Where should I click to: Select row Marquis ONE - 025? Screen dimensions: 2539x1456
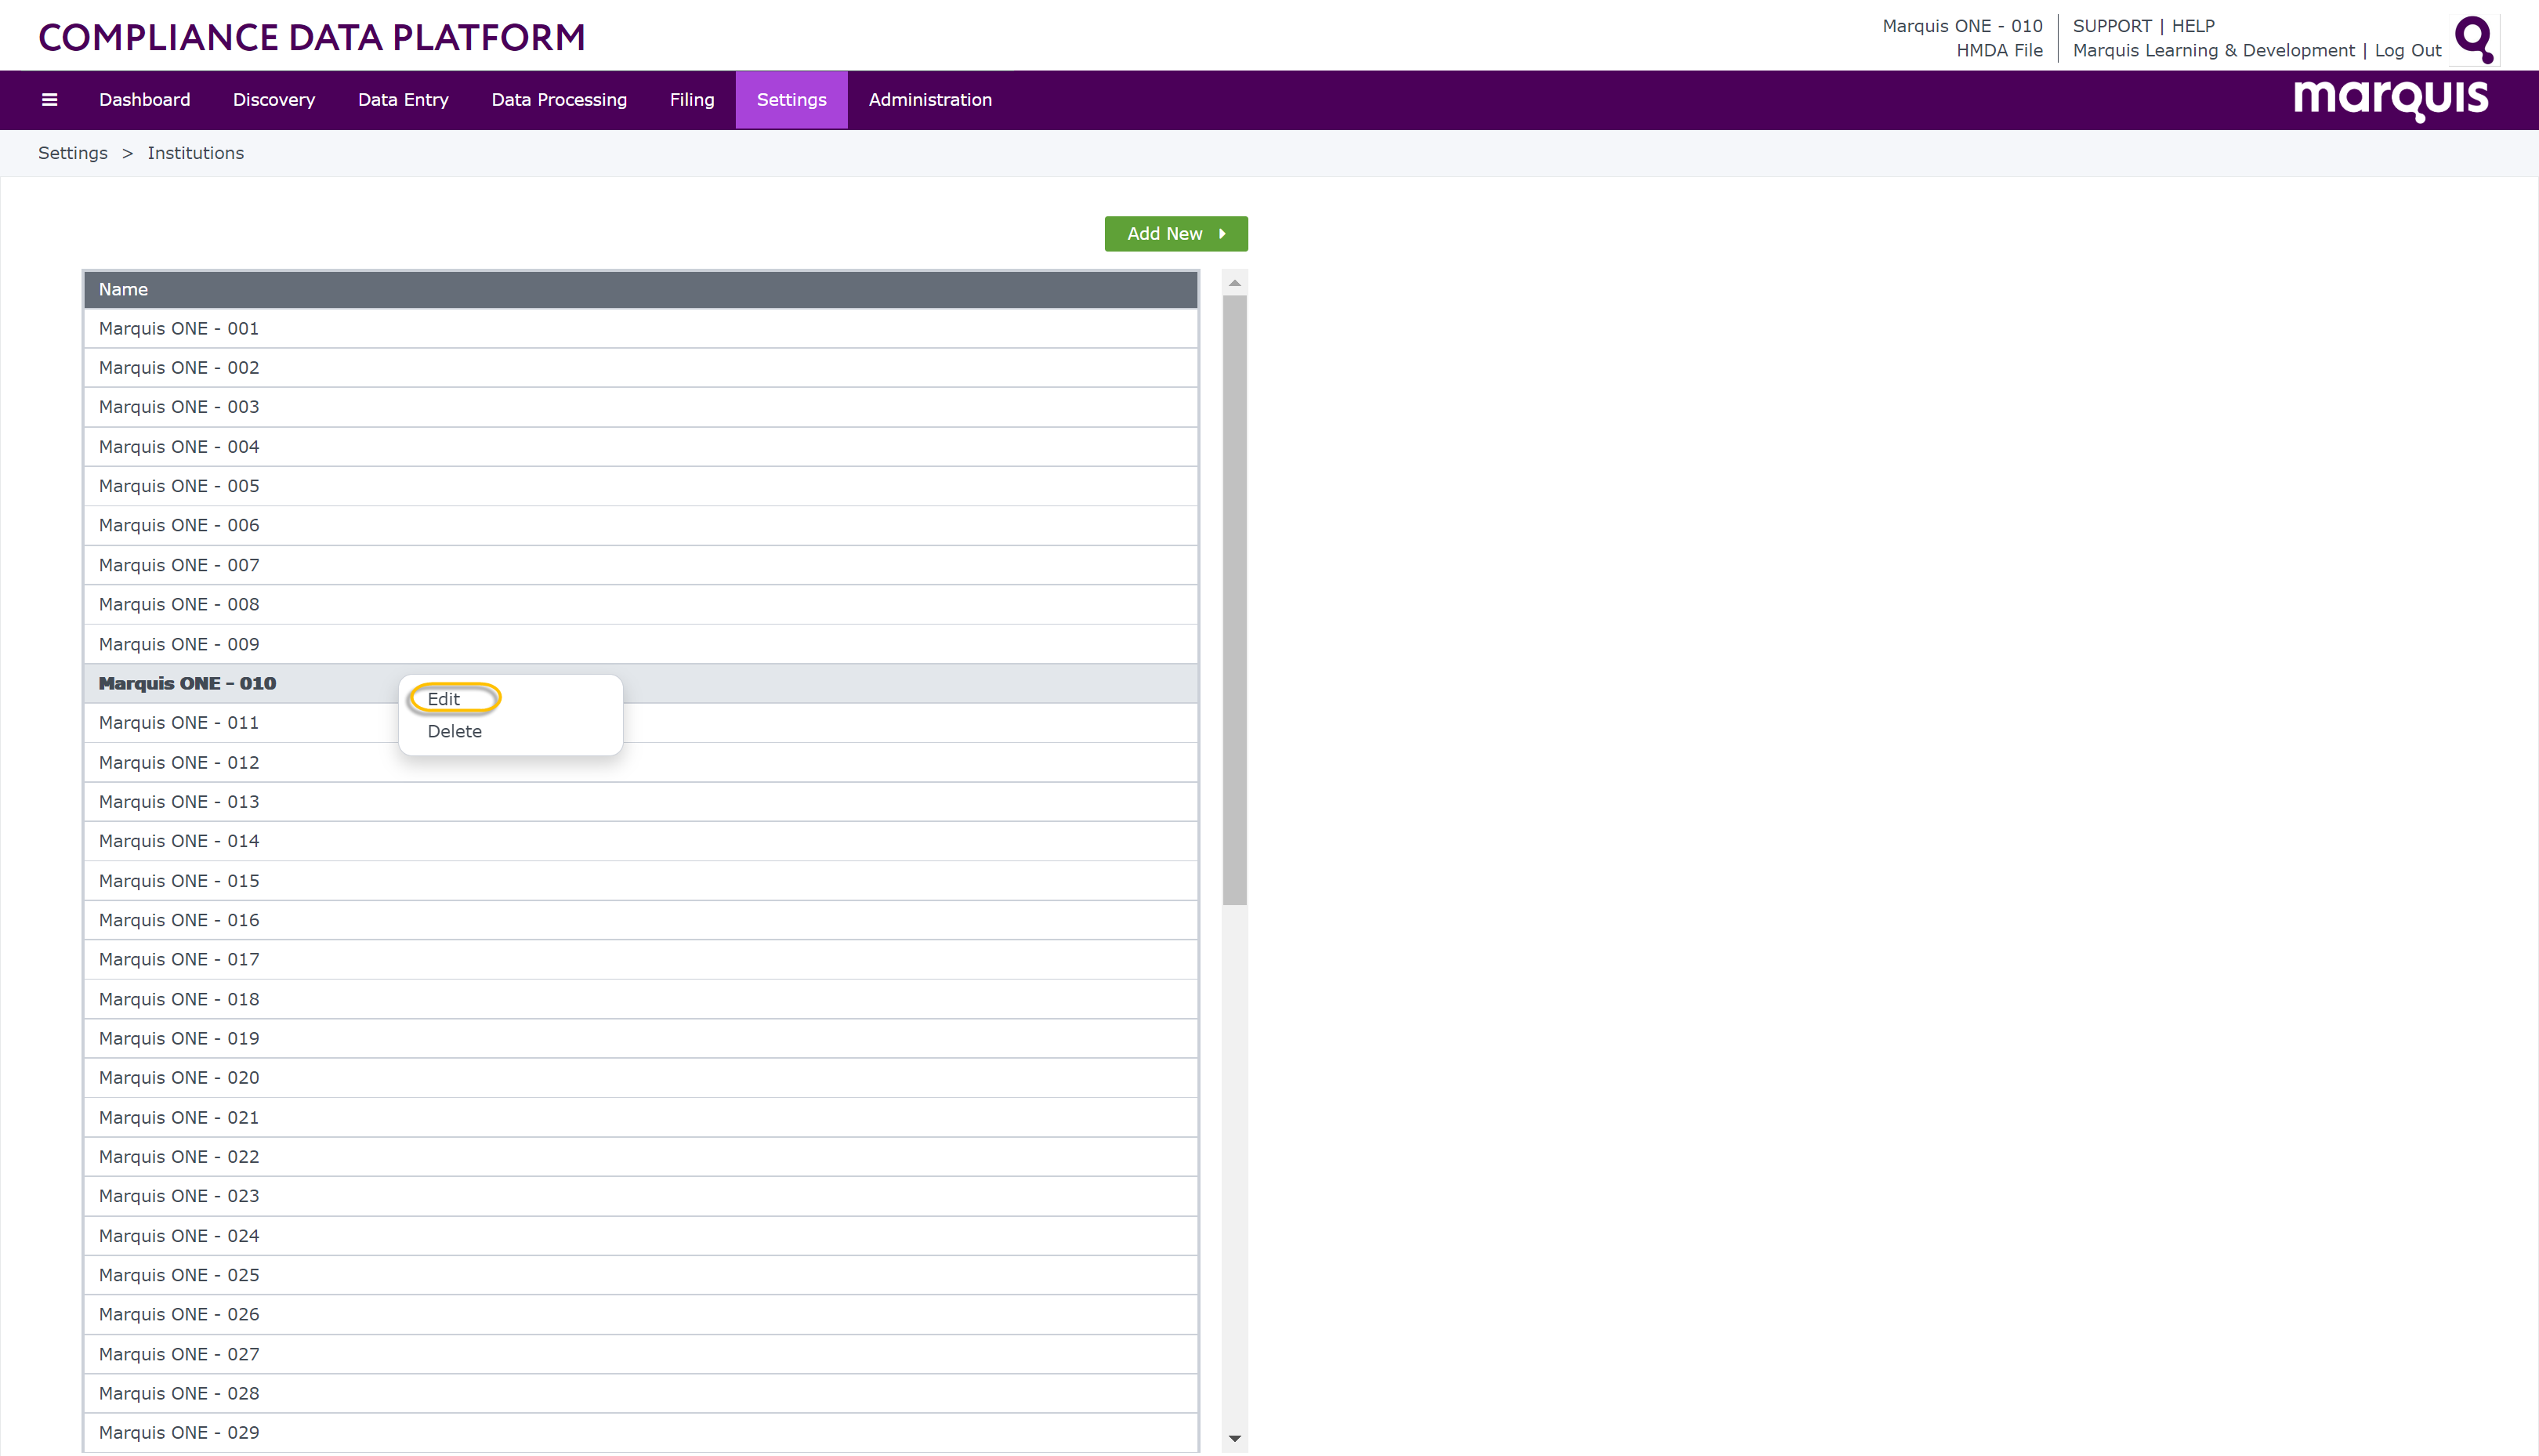tap(641, 1275)
